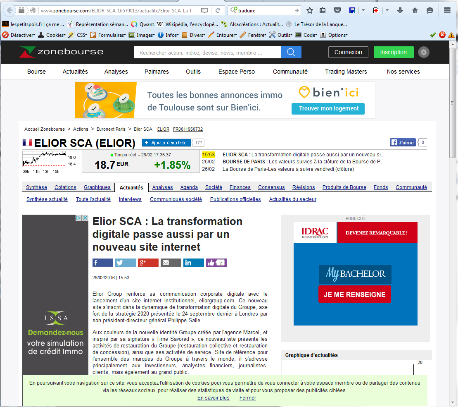Go back with browser back arrow
The image size is (458, 407).
pyautogui.click(x=9, y=10)
